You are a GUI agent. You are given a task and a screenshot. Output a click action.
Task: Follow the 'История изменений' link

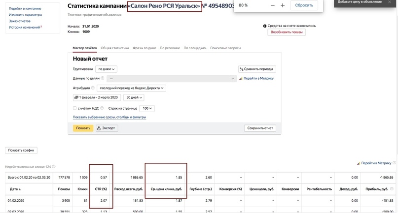coord(24,28)
